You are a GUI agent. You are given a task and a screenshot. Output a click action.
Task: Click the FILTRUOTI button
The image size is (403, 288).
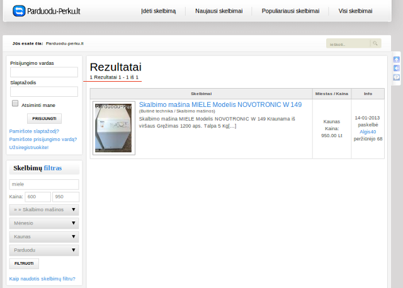click(24, 263)
